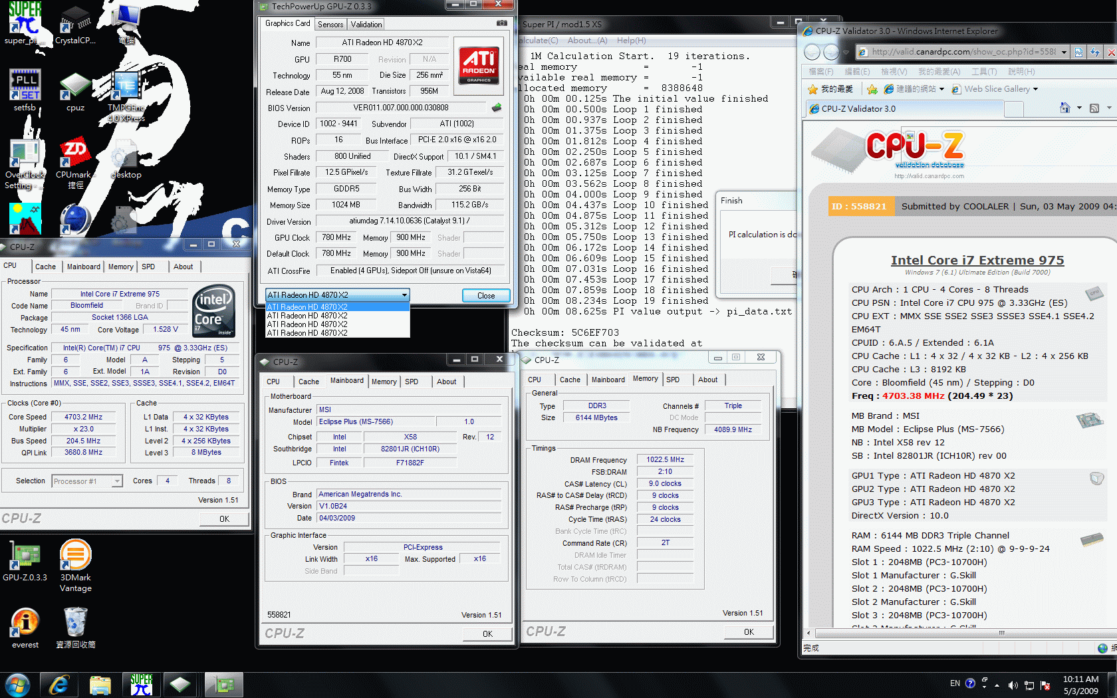Open the GPU selection dropdown in GPU-Z

pos(338,294)
